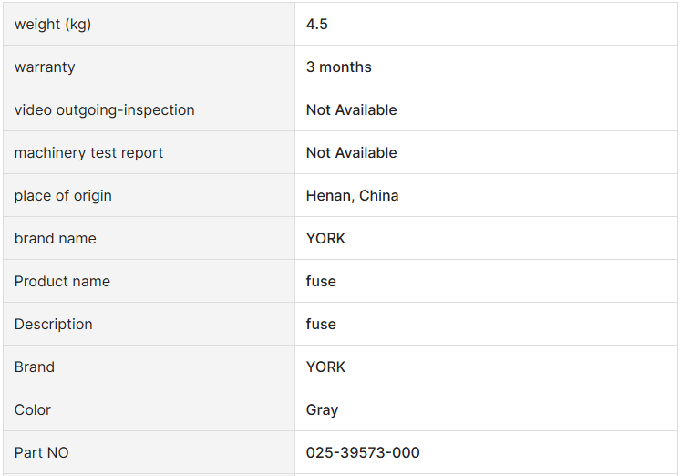Click the "Description" label cell
This screenshot has height=476, width=680.
pos(54,325)
